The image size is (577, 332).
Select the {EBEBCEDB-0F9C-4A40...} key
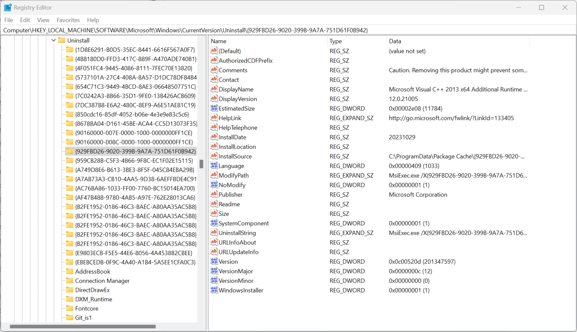pos(135,262)
